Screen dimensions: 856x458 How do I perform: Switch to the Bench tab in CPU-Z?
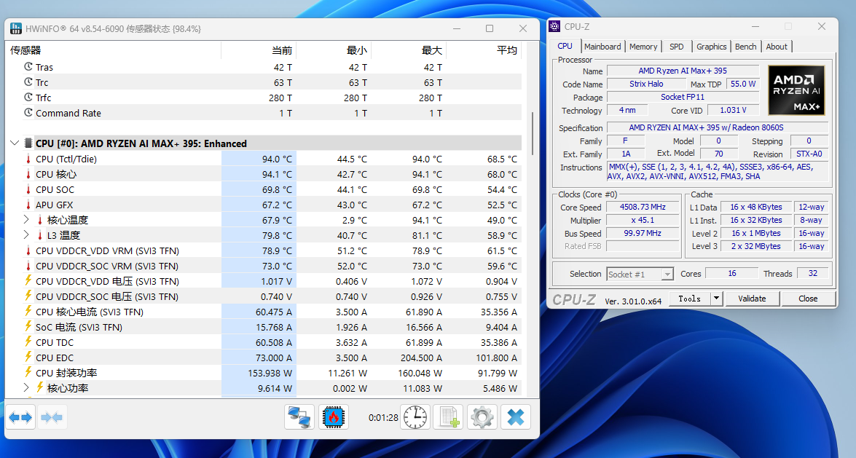746,47
